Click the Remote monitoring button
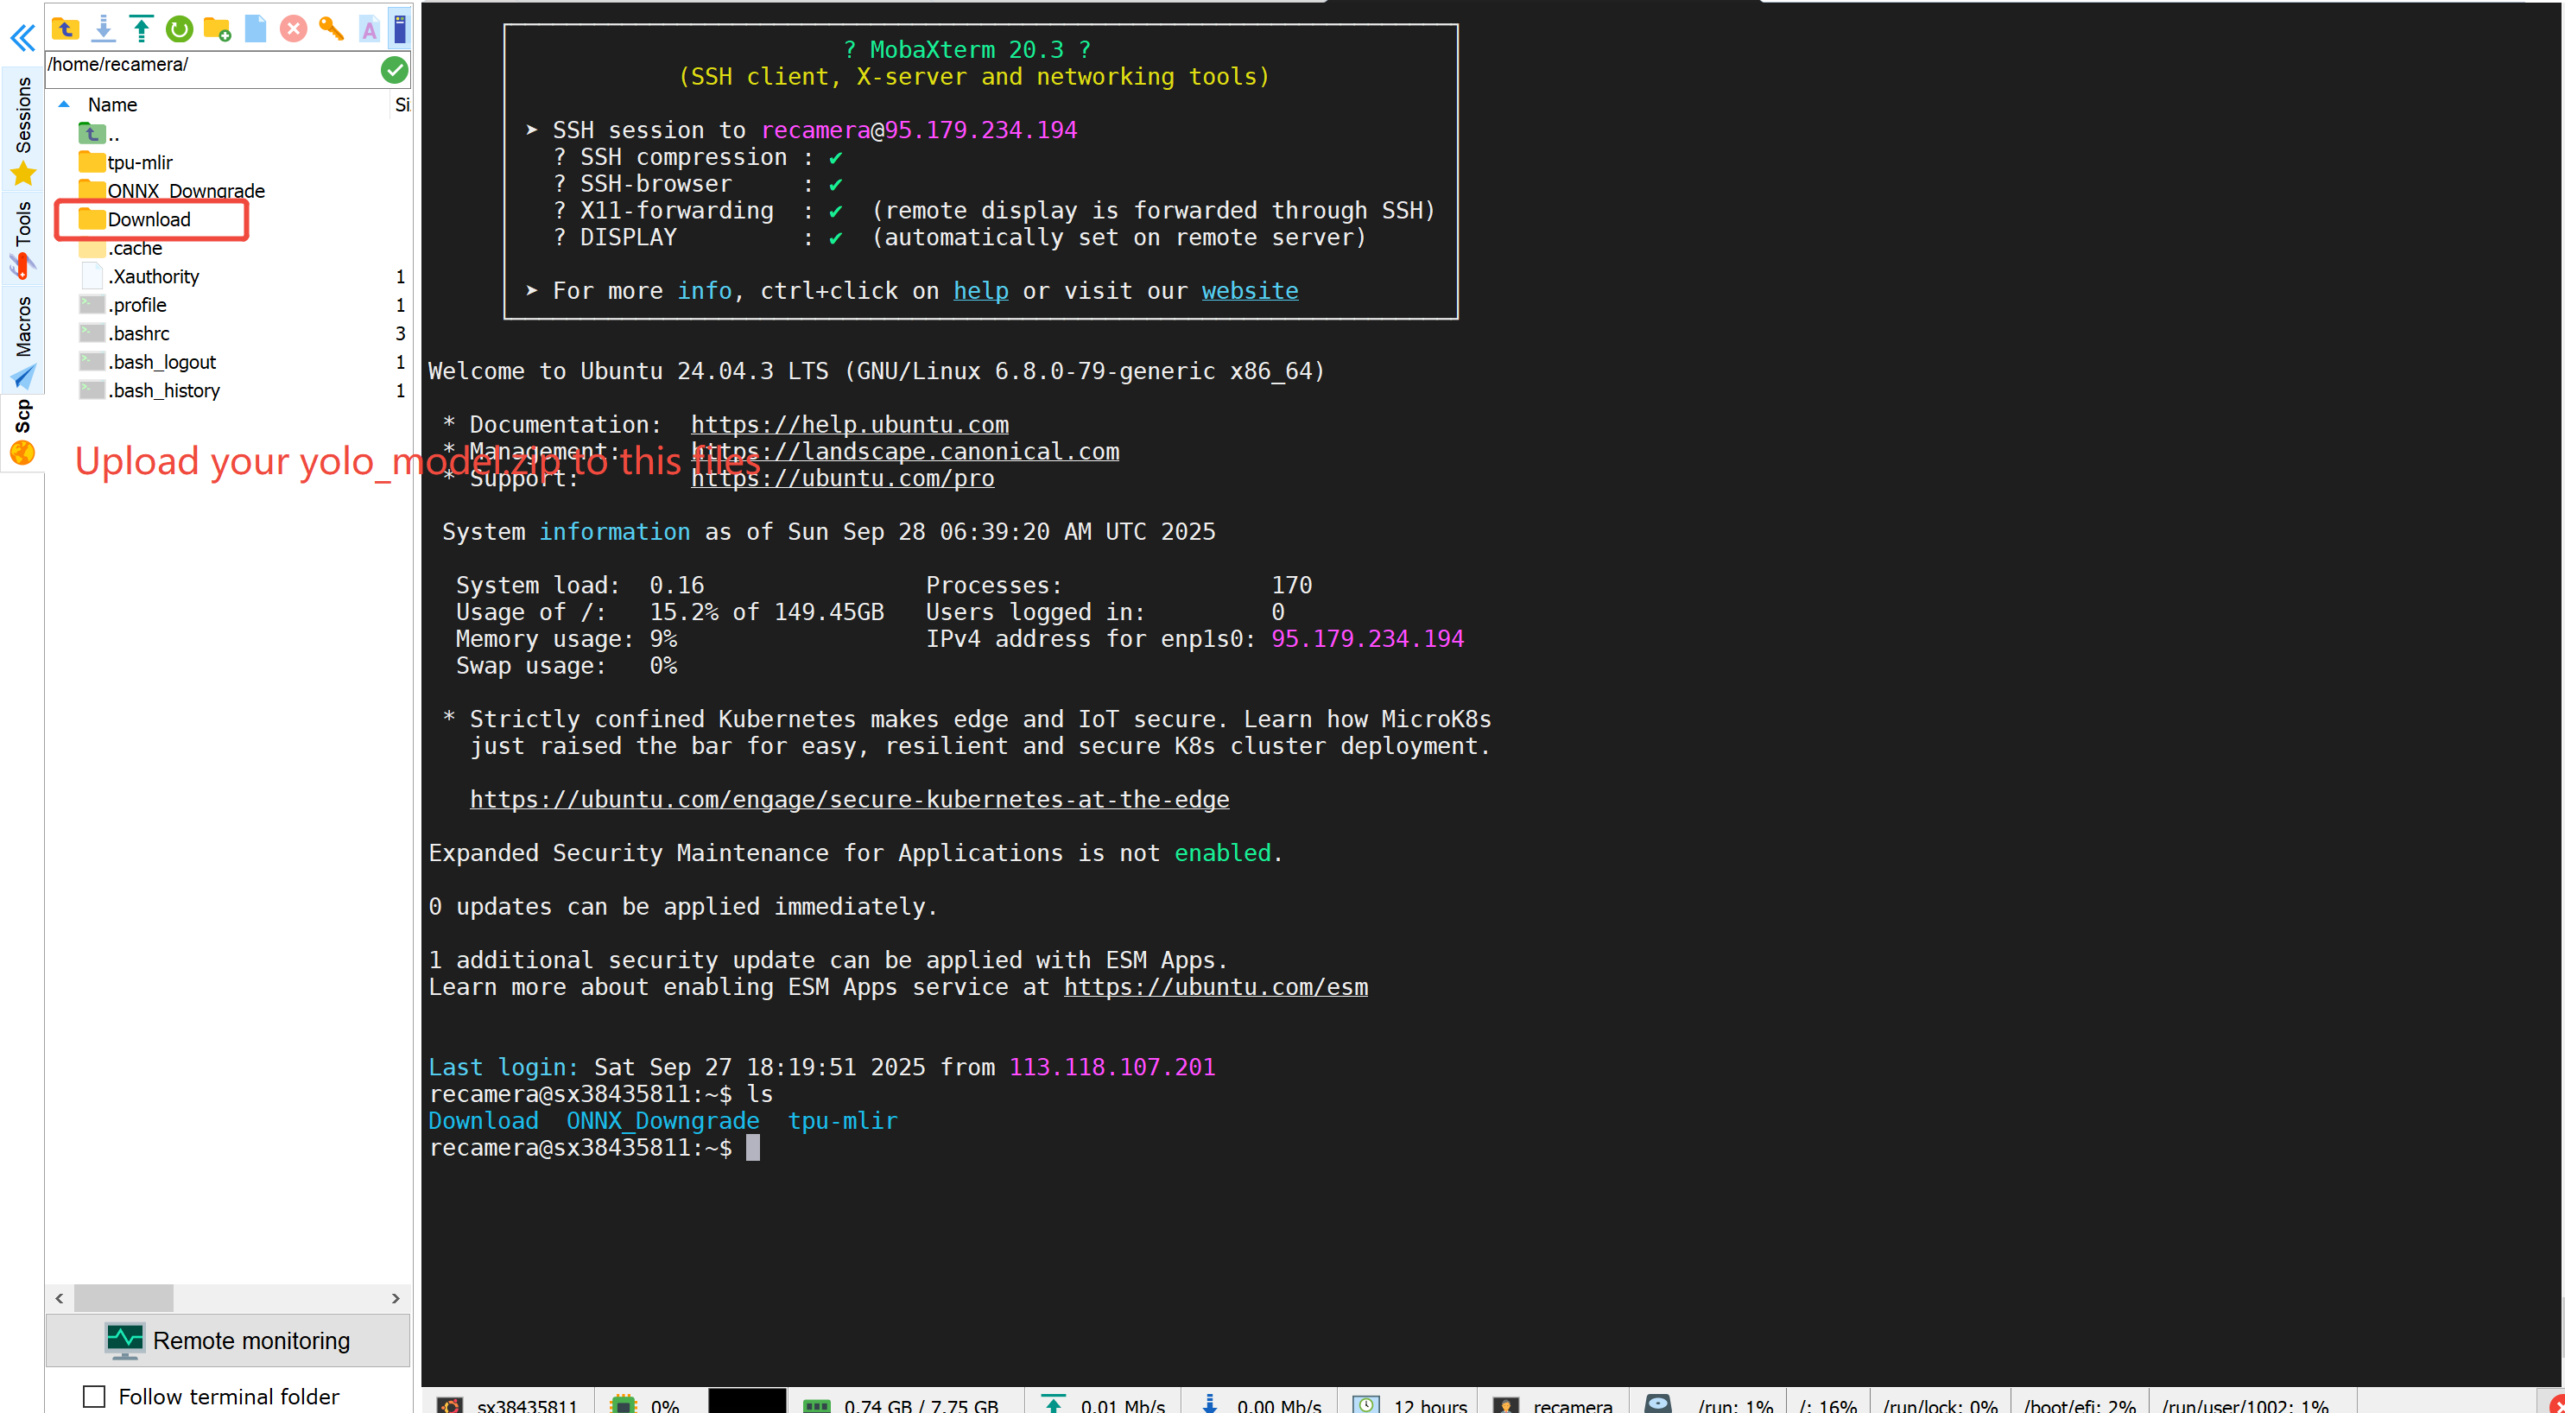2565x1413 pixels. pos(228,1340)
